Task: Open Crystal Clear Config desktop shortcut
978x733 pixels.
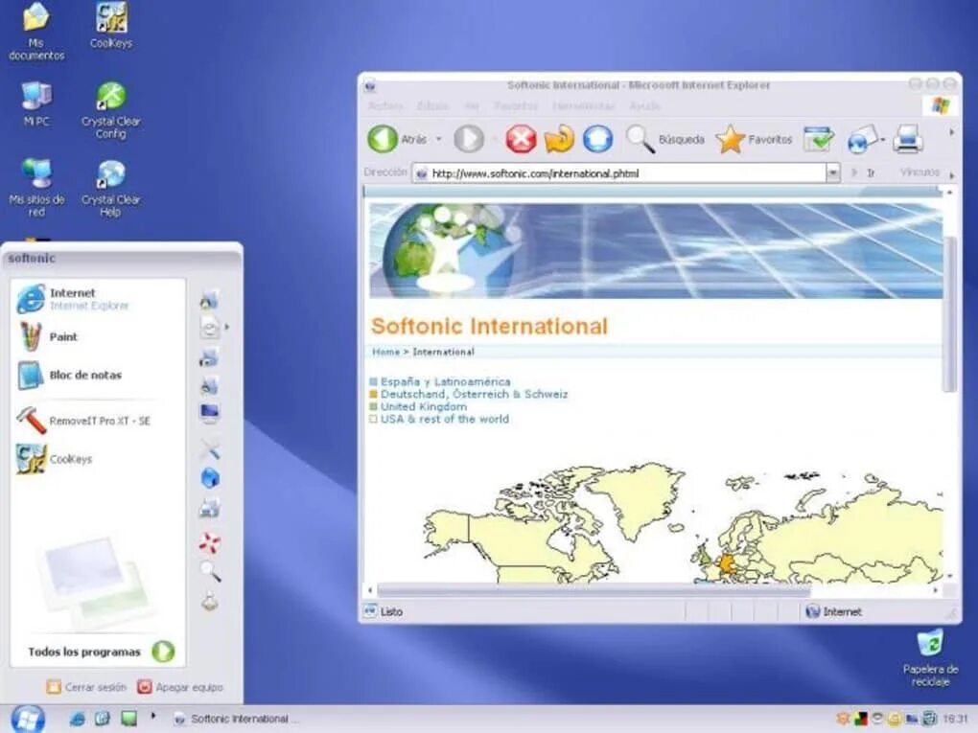Action: point(111,110)
